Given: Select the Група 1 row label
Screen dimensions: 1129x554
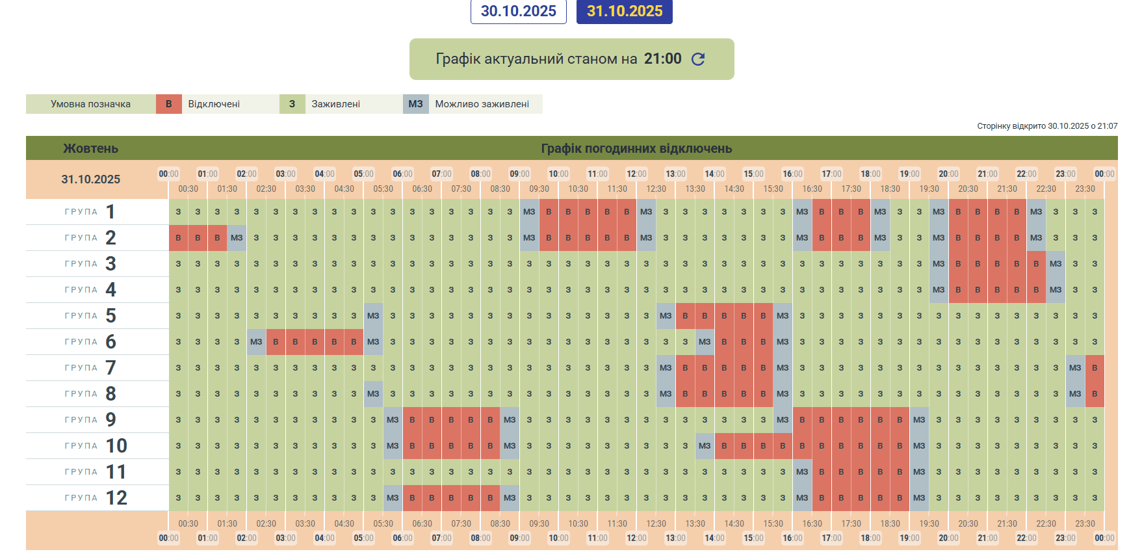Looking at the screenshot, I should click(x=90, y=212).
